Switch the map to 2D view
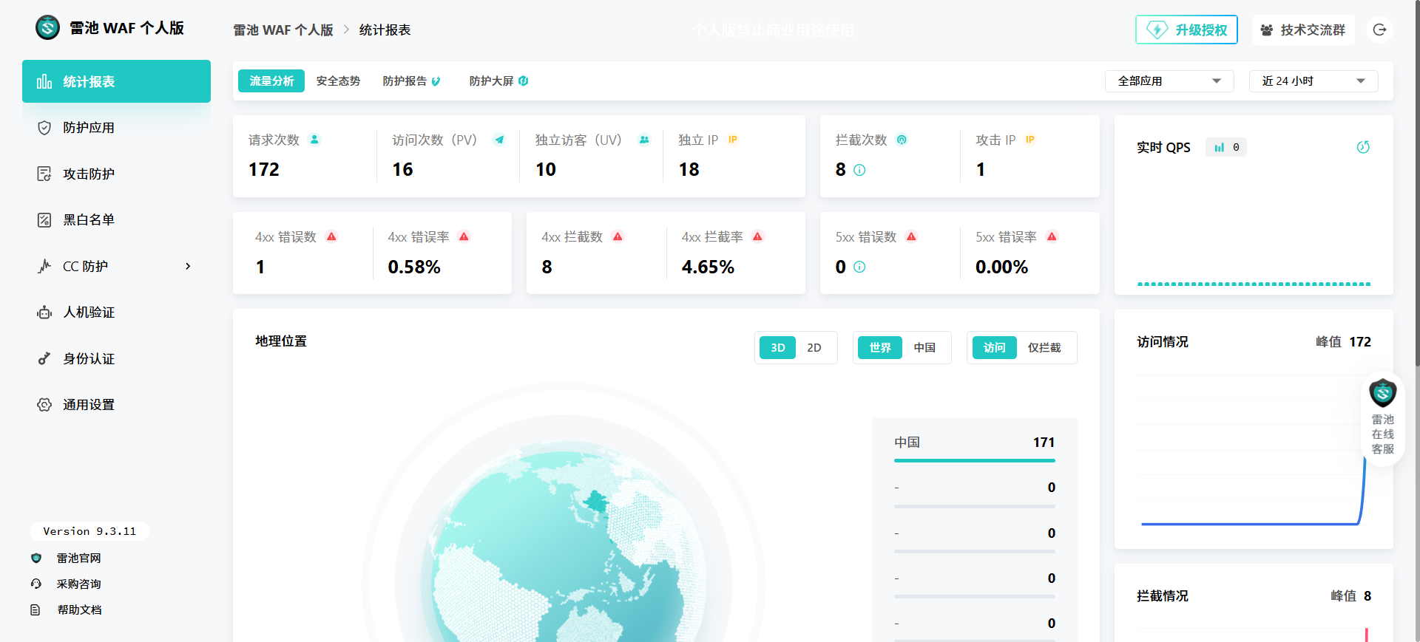The height and width of the screenshot is (642, 1420). point(814,348)
